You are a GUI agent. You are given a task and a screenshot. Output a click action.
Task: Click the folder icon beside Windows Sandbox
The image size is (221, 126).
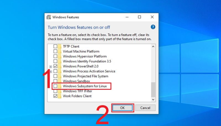click(60, 81)
